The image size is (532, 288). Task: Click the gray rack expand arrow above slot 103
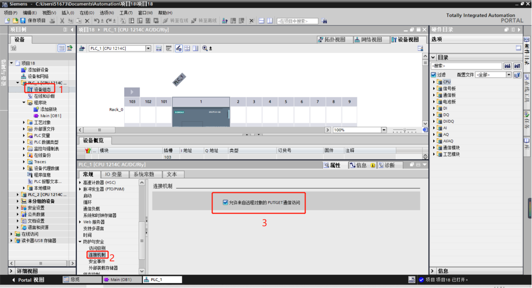pos(132,92)
